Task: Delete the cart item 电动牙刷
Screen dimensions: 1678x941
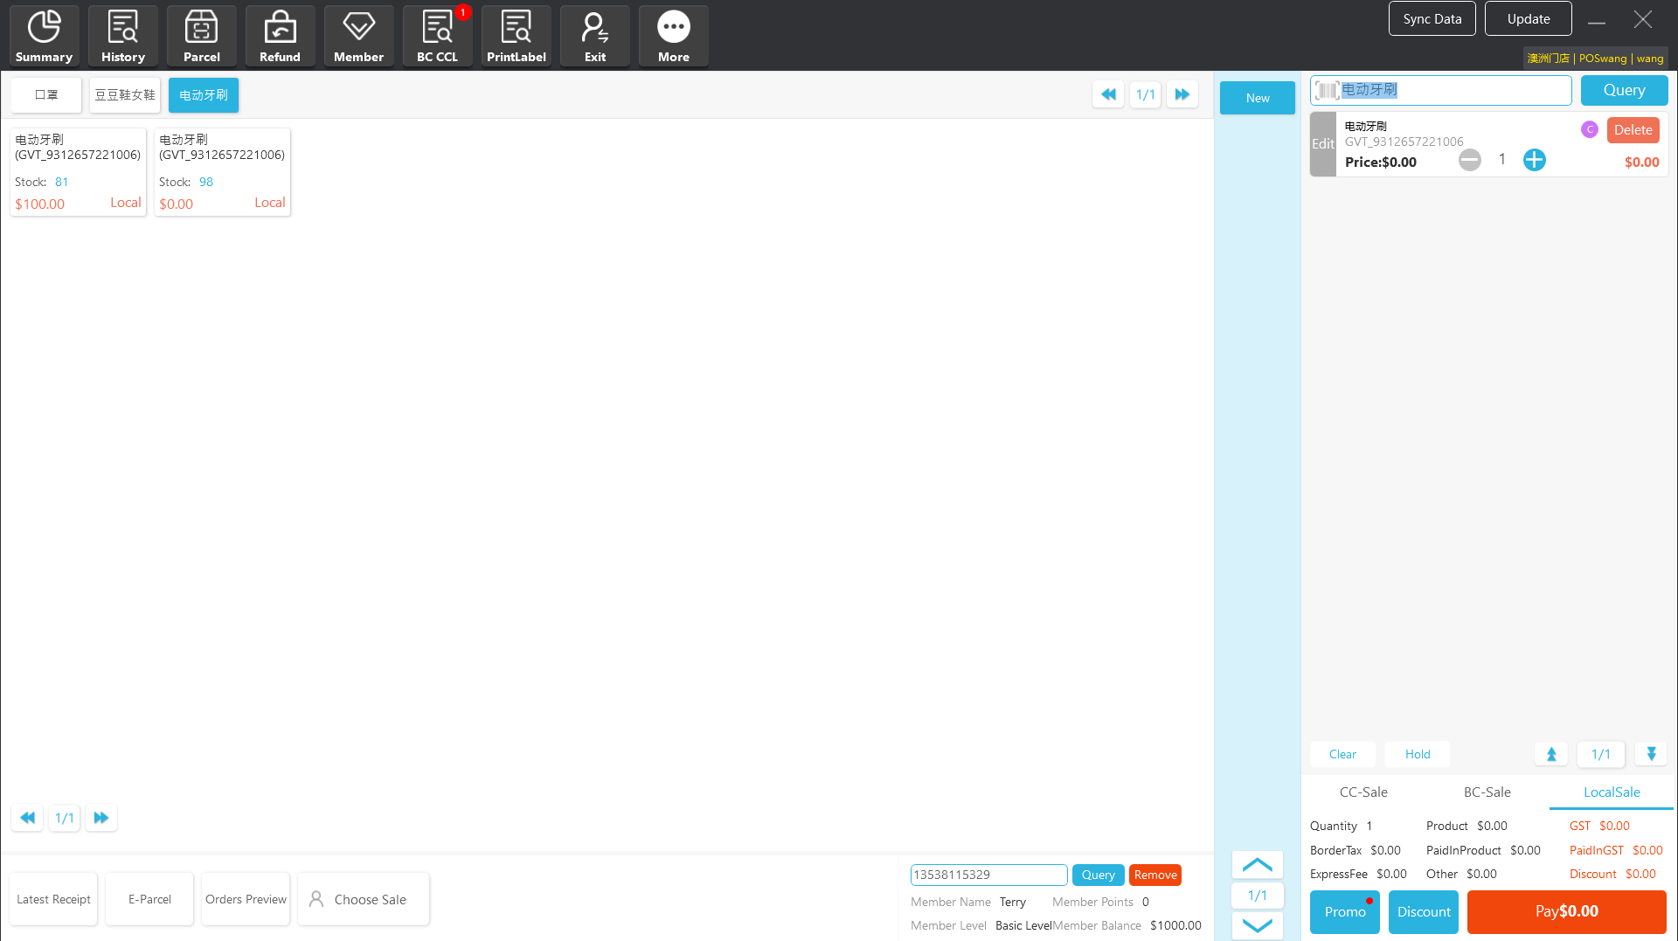Action: click(1632, 130)
